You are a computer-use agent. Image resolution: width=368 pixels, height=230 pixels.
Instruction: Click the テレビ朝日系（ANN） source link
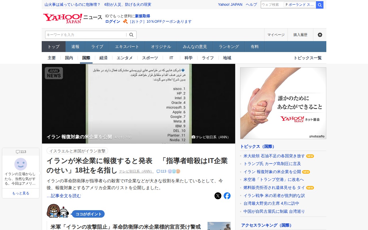click(136, 171)
